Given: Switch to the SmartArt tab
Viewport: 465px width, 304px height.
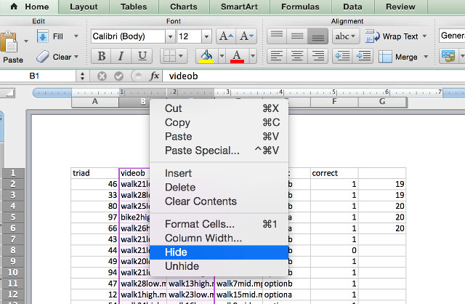Looking at the screenshot, I should coord(239,7).
